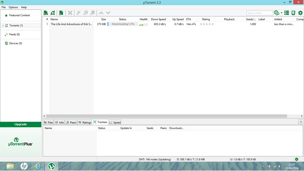
Task: Click the Add Torrent from URL icon
Action: [53, 13]
